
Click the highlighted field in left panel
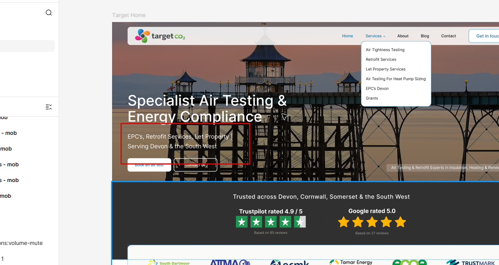[27, 46]
